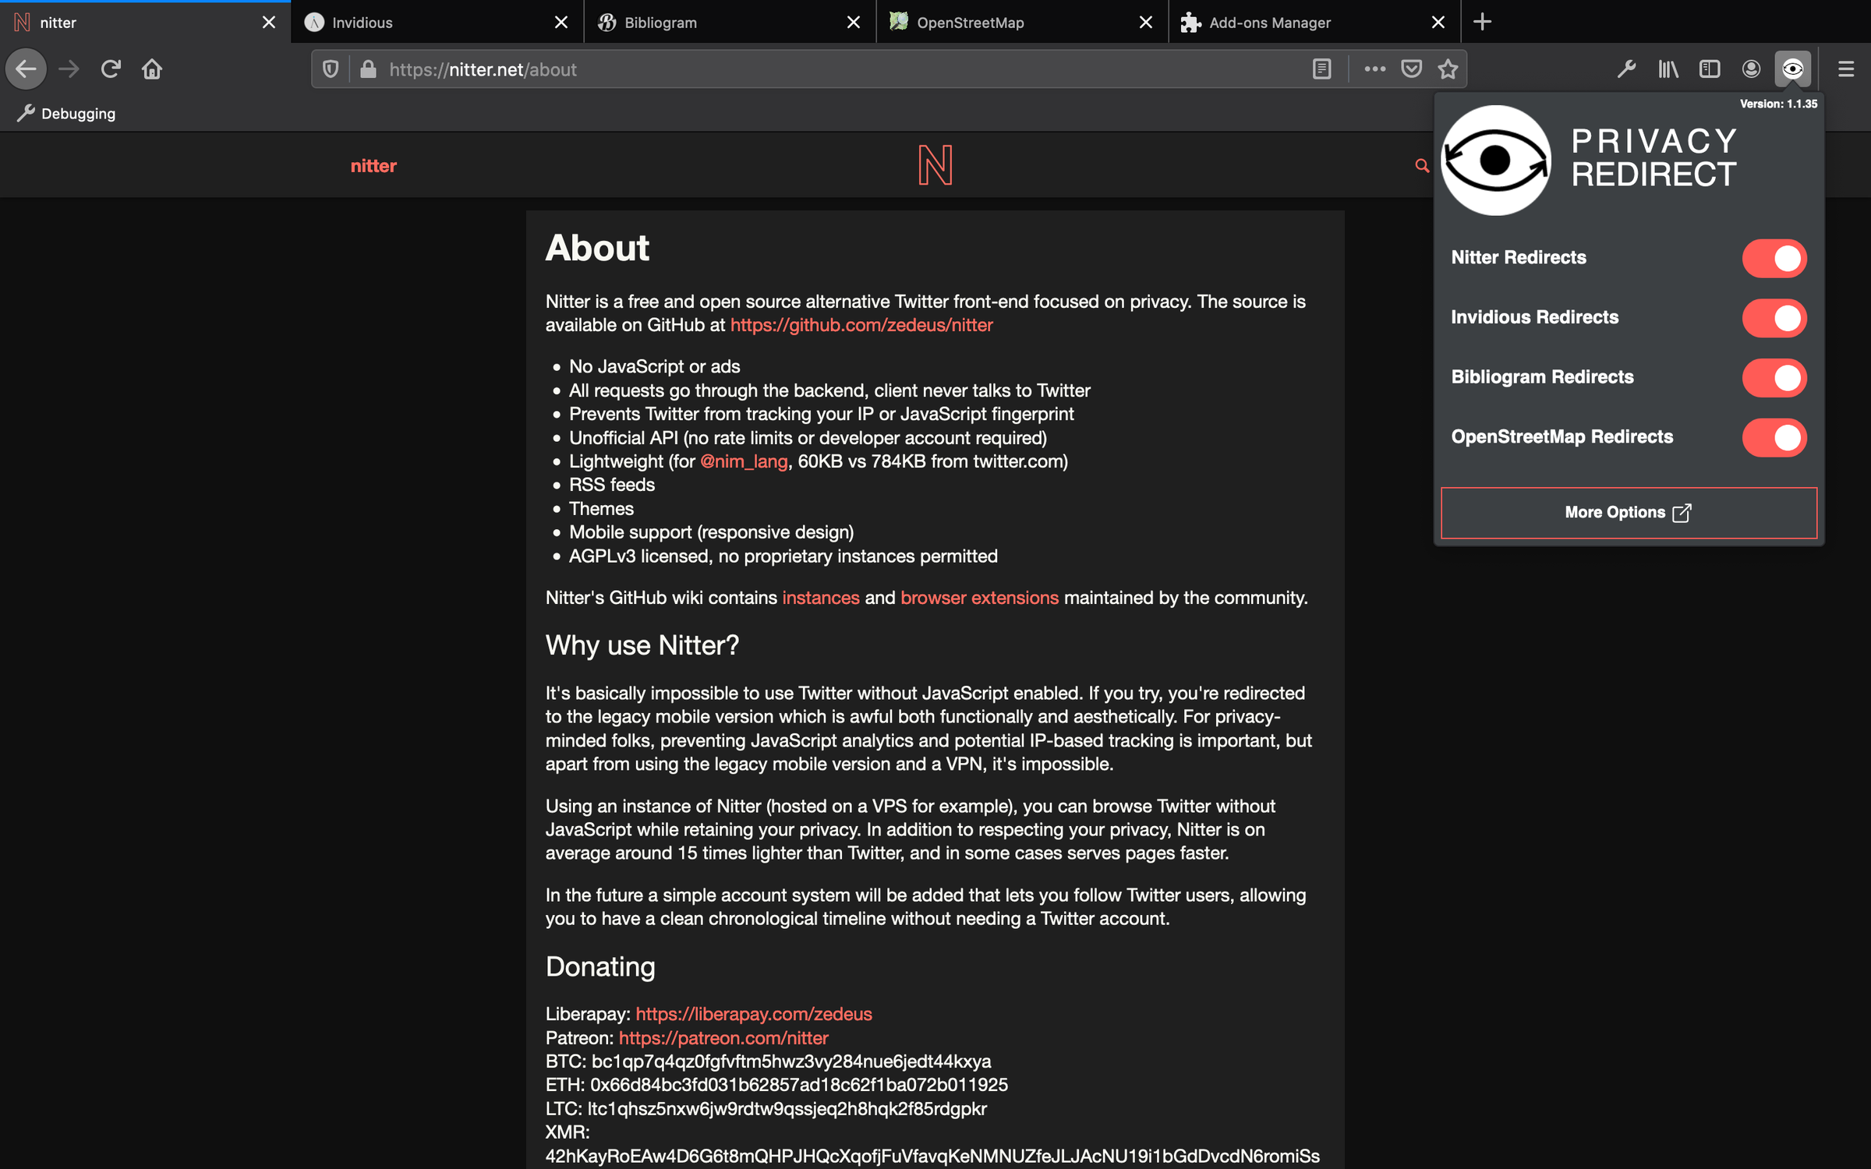1871x1169 pixels.
Task: Click the More Options button
Action: pyautogui.click(x=1628, y=513)
